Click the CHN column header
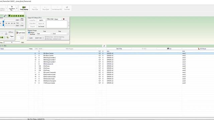The width and height of the screenshot is (214, 120). point(36,49)
